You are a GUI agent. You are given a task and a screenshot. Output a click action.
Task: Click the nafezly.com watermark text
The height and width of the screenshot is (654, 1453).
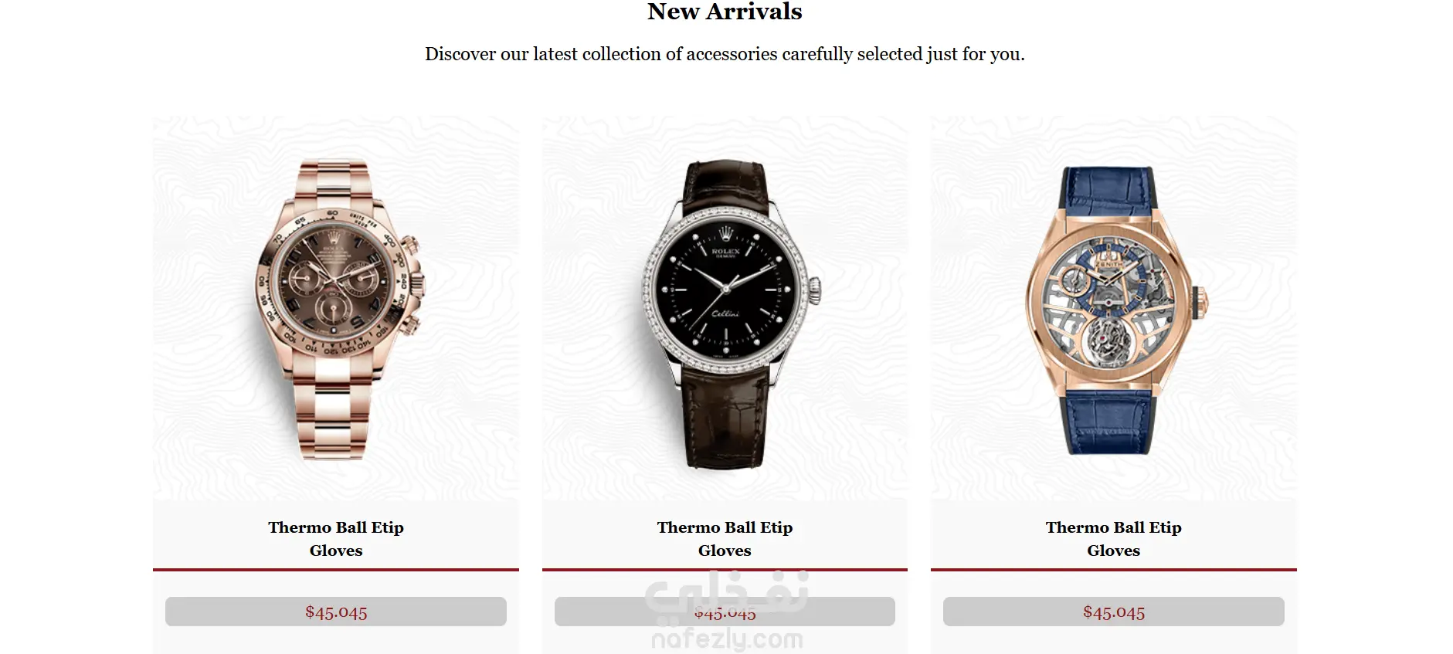click(x=727, y=639)
